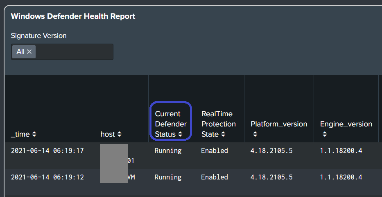Click timestamp 2021-06-14 06:19:12

[47, 177]
